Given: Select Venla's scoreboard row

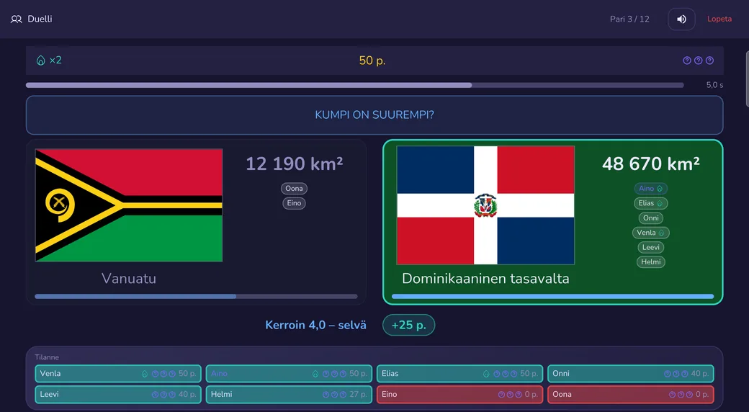Looking at the screenshot, I should pyautogui.click(x=118, y=374).
